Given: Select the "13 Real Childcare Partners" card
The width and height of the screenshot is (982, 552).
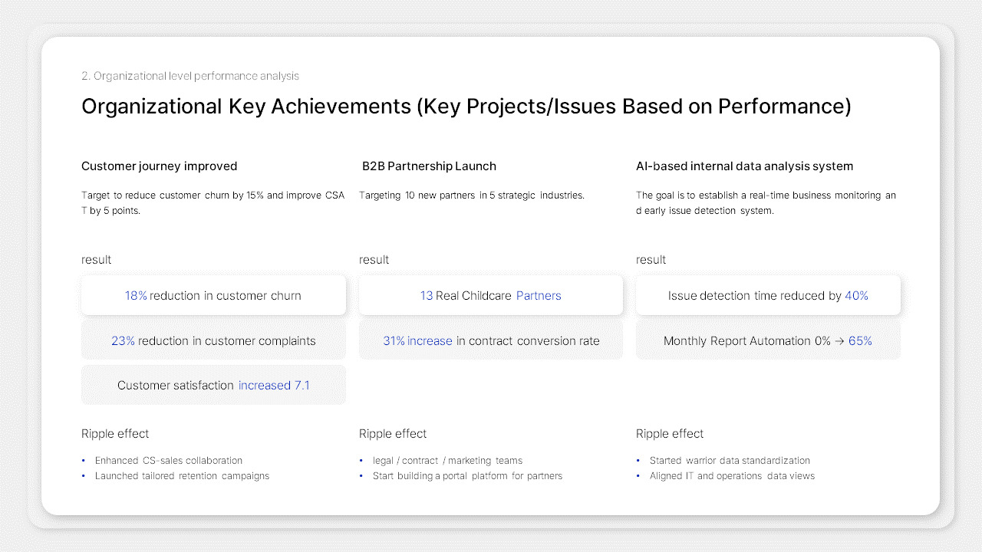Looking at the screenshot, I should [x=491, y=294].
